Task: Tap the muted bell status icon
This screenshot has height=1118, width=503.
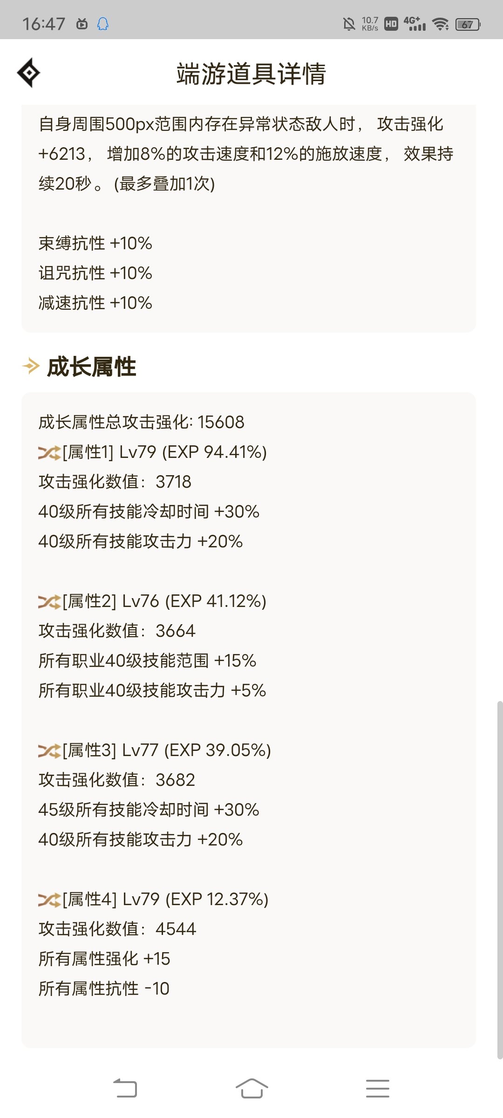Action: pos(349,24)
